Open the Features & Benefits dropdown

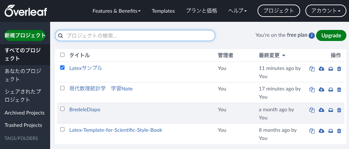[x=117, y=11]
